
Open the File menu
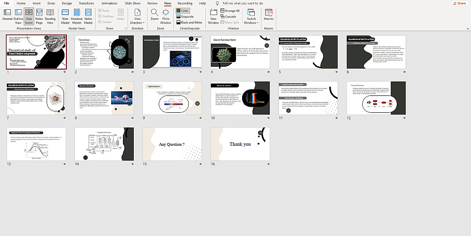point(7,3)
